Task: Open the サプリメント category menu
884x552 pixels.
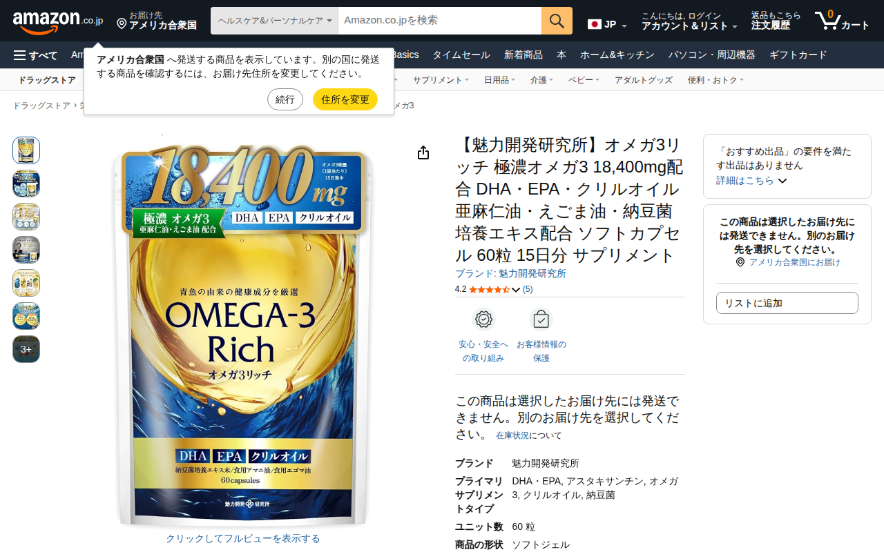Action: [441, 80]
